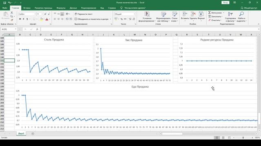Decrease cell indent
The image size is (261, 146).
67,19
